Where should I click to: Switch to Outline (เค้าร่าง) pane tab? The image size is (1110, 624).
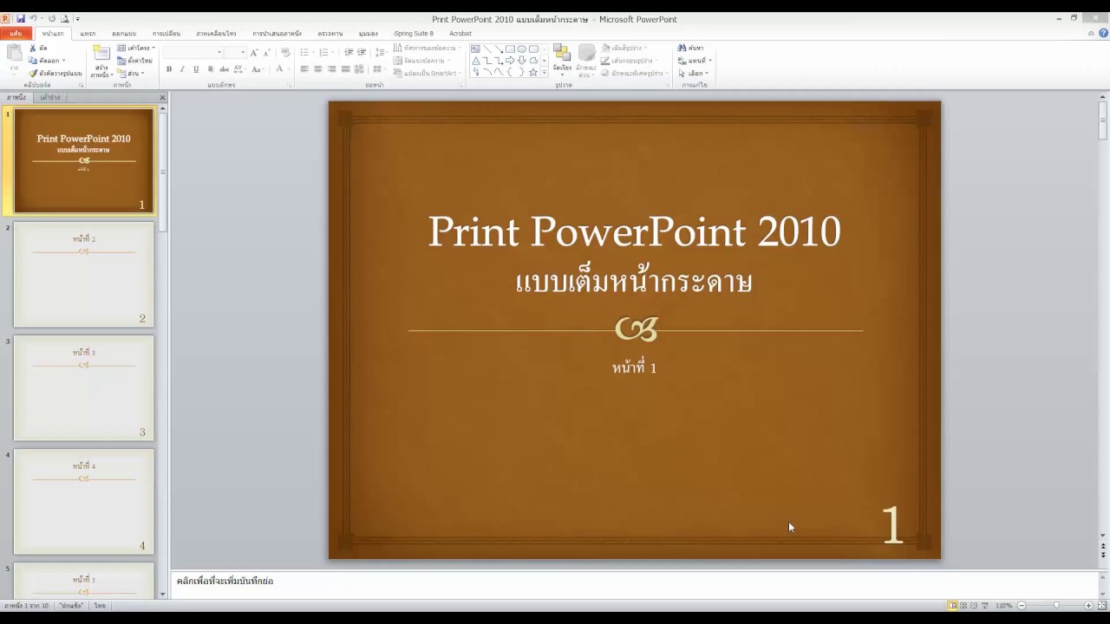pyautogui.click(x=50, y=97)
